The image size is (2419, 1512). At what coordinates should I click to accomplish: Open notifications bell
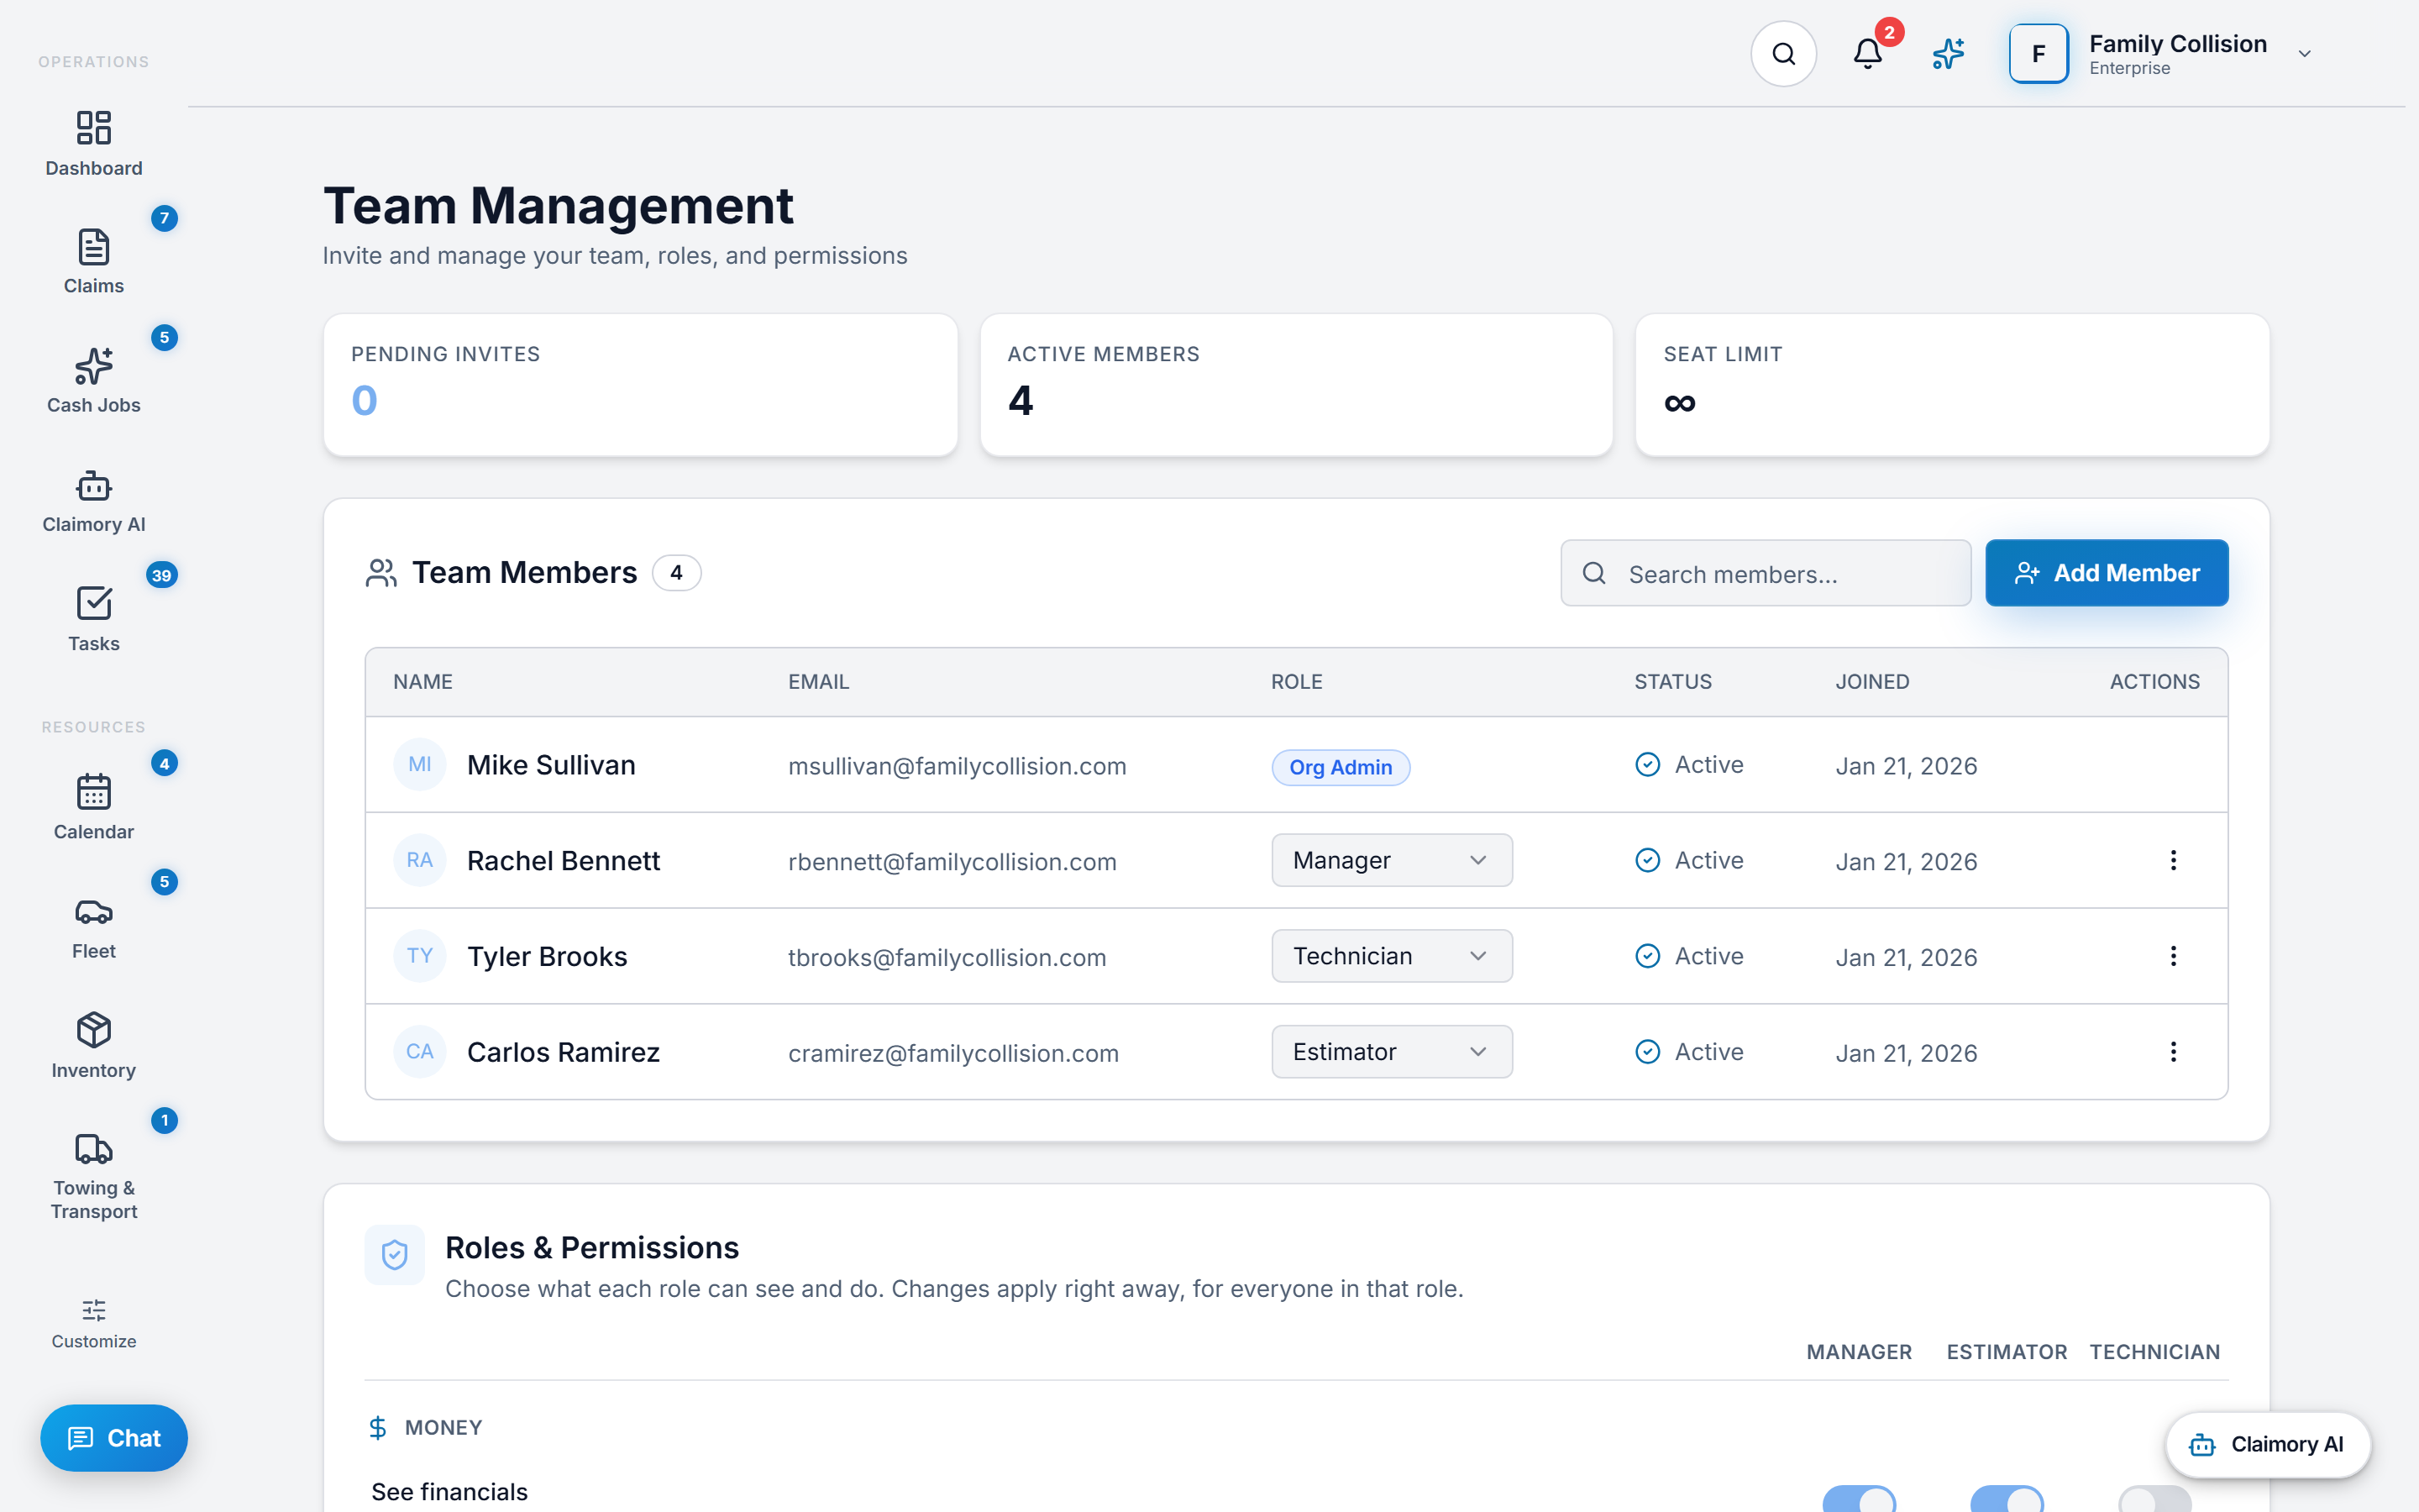(1867, 54)
